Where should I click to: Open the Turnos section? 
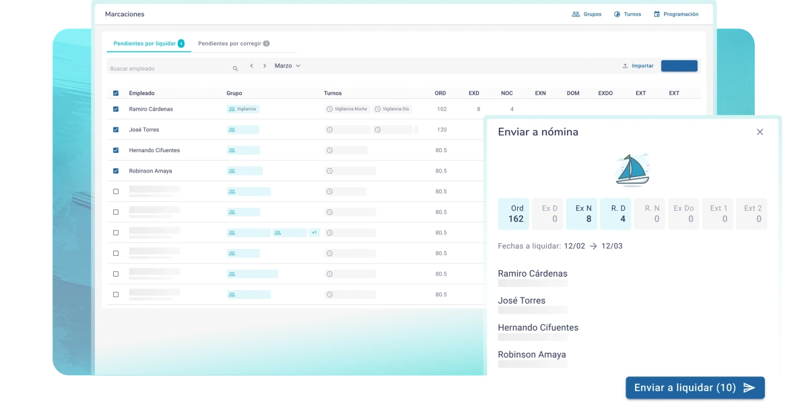pyautogui.click(x=628, y=14)
